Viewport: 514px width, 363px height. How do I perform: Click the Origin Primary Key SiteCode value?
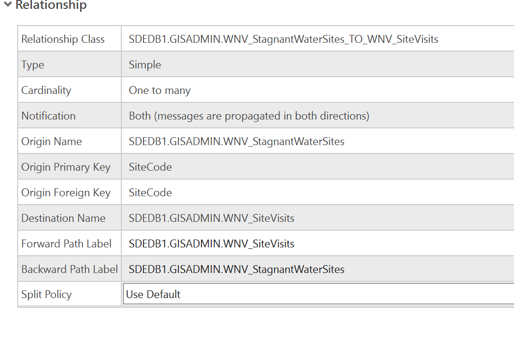[150, 167]
